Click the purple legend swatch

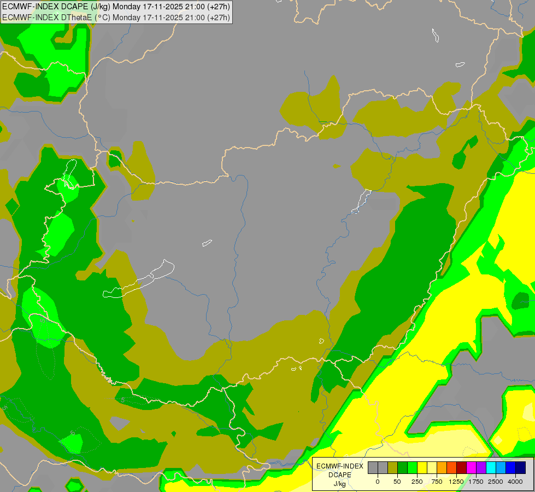click(x=481, y=468)
